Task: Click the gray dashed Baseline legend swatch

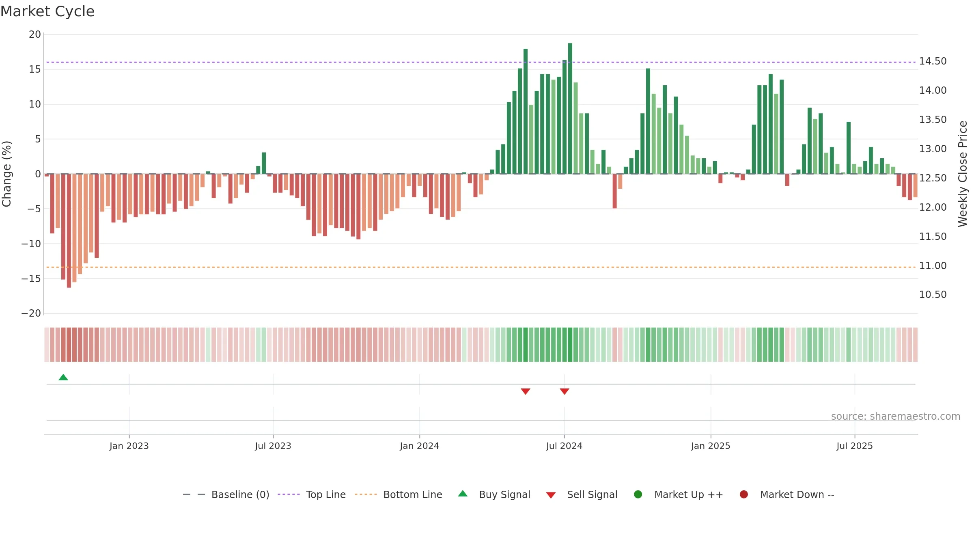Action: [194, 494]
